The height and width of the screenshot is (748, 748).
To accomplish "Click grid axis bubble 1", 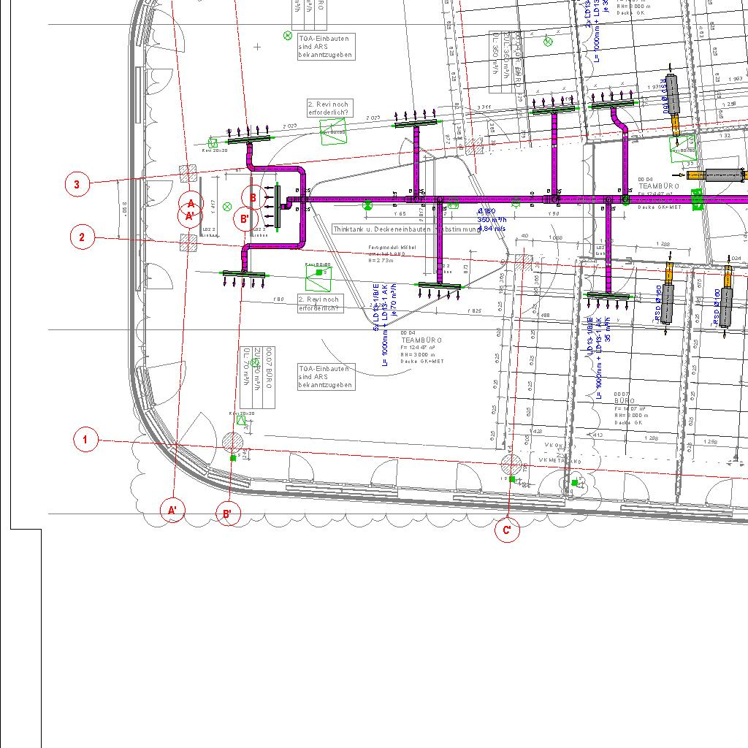I will (x=85, y=440).
